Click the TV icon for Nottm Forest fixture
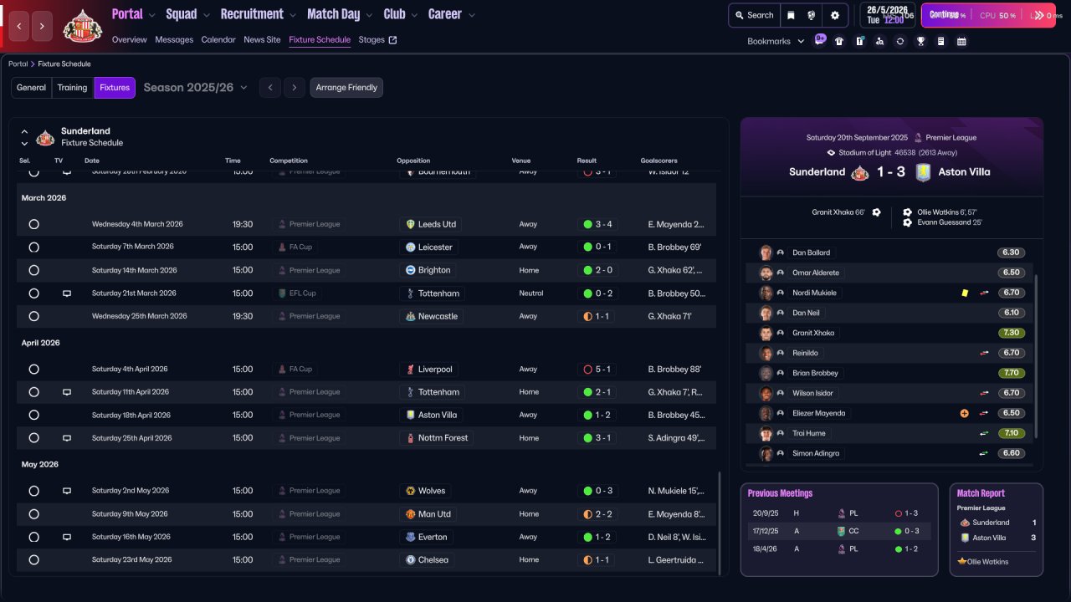1071x602 pixels. click(x=67, y=438)
